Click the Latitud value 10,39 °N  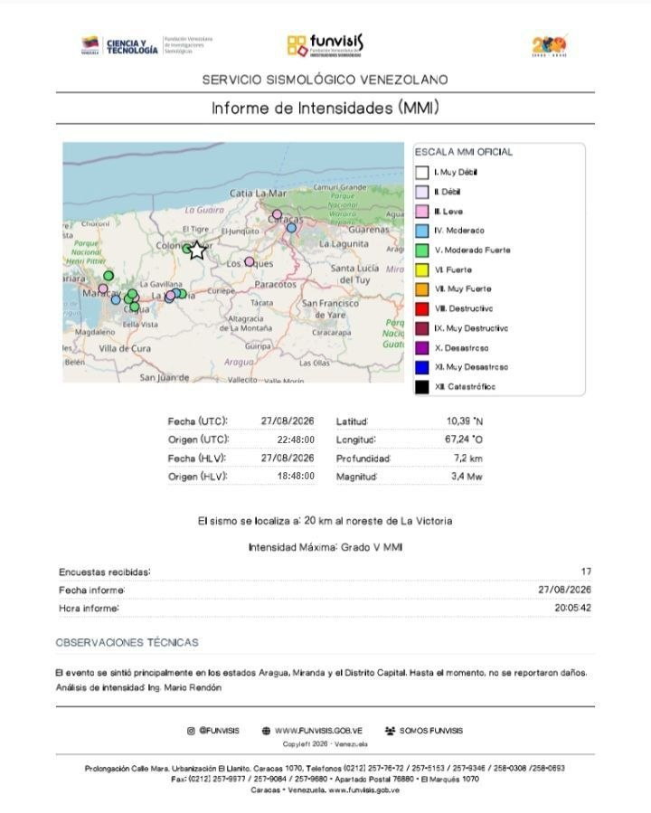465,421
